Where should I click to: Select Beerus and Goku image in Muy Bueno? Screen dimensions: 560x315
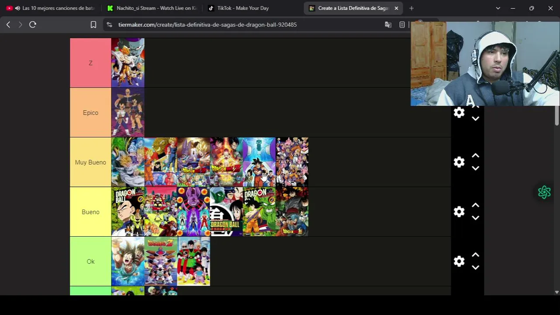click(x=194, y=162)
